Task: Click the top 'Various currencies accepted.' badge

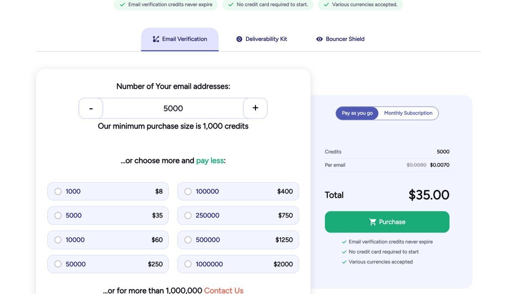Action: coord(360,5)
